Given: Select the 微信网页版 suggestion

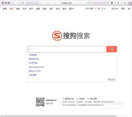Looking at the screenshot, I should pos(33,59).
